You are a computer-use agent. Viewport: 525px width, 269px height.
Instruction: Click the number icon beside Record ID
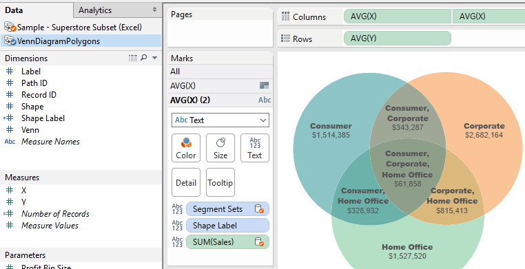pyautogui.click(x=10, y=94)
